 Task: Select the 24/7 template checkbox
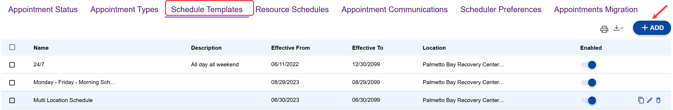12,65
